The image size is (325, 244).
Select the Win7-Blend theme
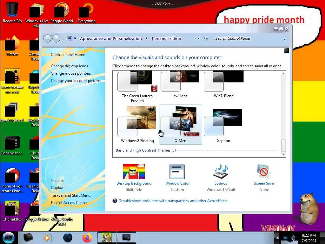224,85
